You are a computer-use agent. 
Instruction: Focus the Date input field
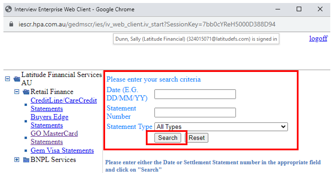tap(195, 94)
